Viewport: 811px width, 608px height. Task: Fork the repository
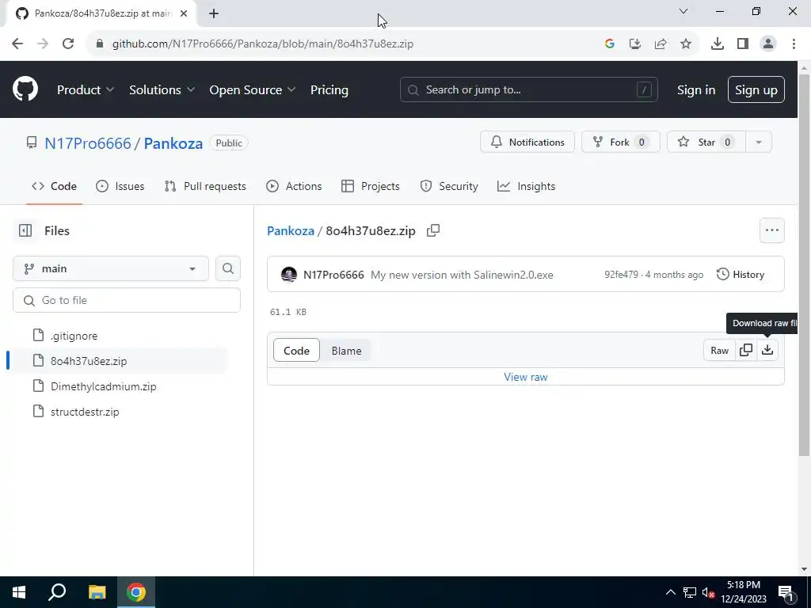[620, 142]
